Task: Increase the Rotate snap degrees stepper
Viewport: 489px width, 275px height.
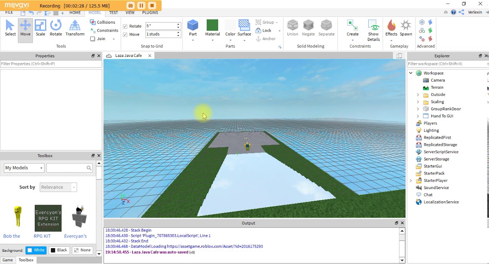Action: tap(178, 24)
